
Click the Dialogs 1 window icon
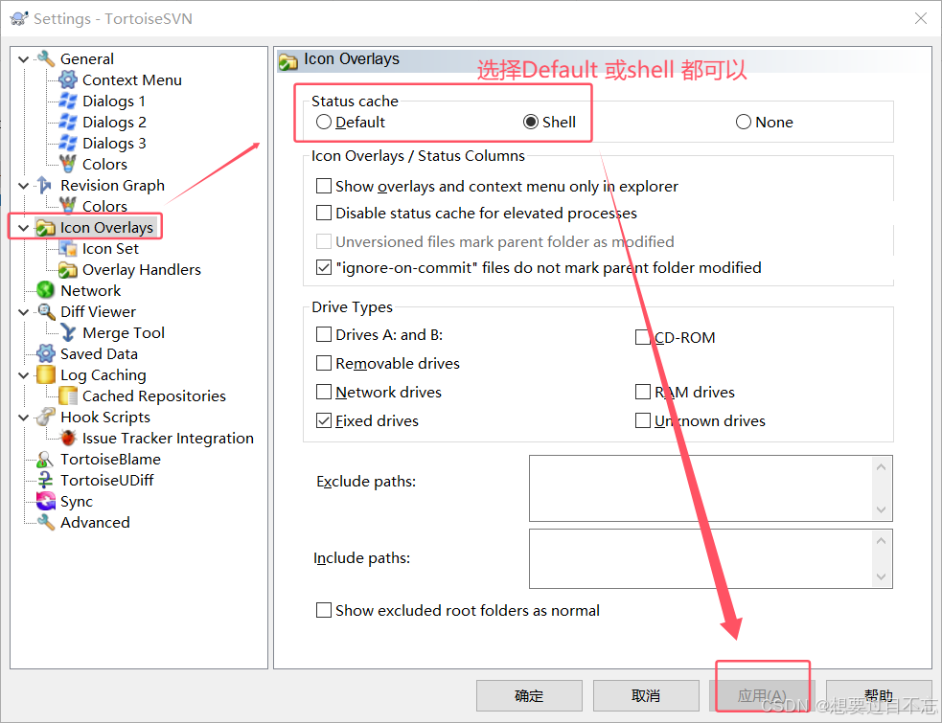click(x=68, y=101)
